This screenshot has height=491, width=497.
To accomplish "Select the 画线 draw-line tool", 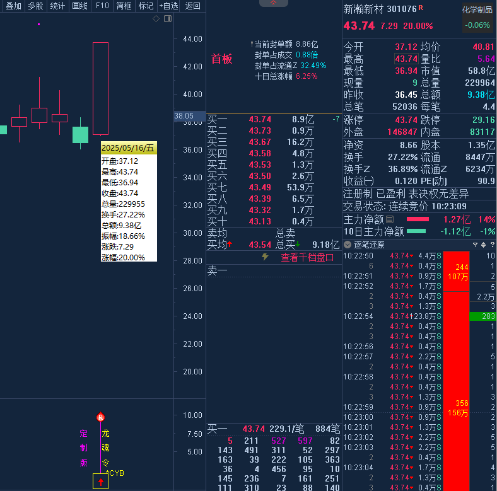I will tap(80, 6).
